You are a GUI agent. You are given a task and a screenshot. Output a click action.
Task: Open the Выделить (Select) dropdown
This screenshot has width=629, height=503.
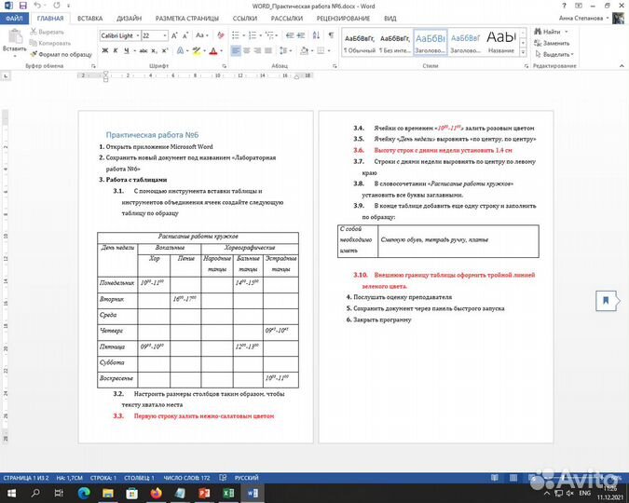(x=554, y=54)
